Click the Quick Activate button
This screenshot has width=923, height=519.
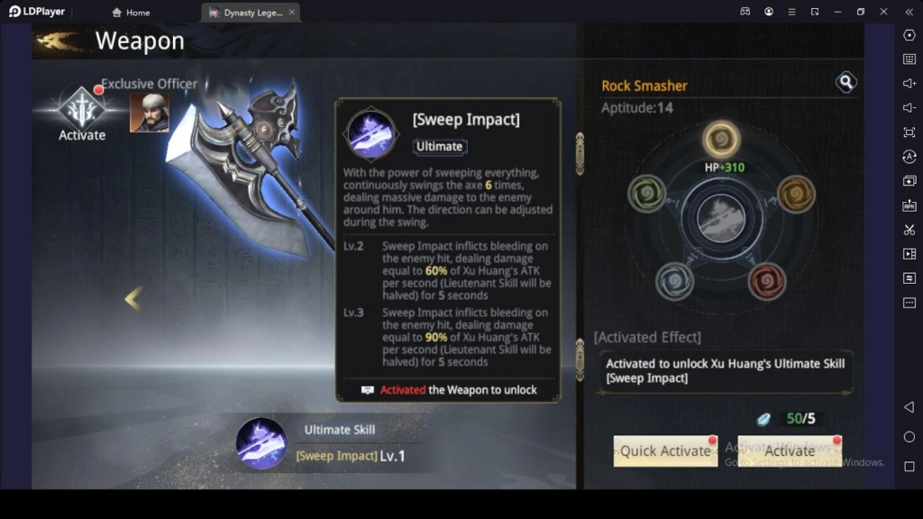click(x=665, y=451)
